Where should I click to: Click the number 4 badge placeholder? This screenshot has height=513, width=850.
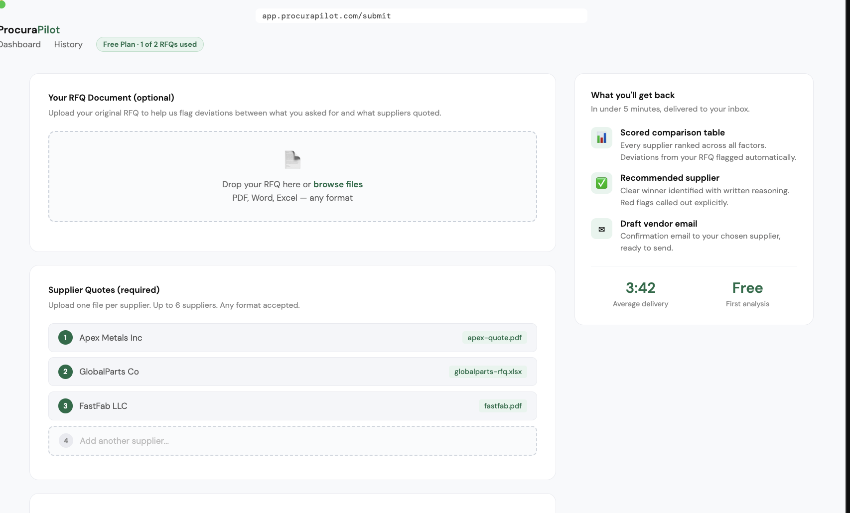66,441
